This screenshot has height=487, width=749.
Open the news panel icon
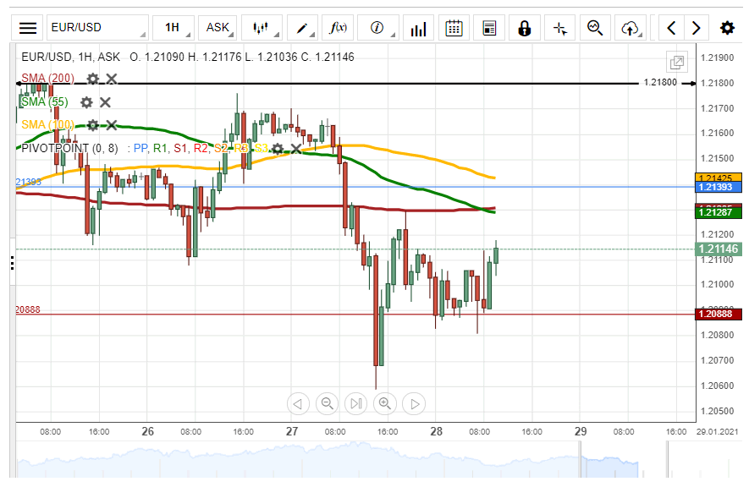point(489,28)
